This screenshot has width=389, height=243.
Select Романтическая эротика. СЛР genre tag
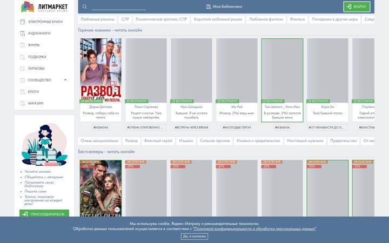161,19
